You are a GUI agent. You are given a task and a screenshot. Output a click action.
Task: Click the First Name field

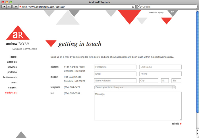[x=115, y=67]
